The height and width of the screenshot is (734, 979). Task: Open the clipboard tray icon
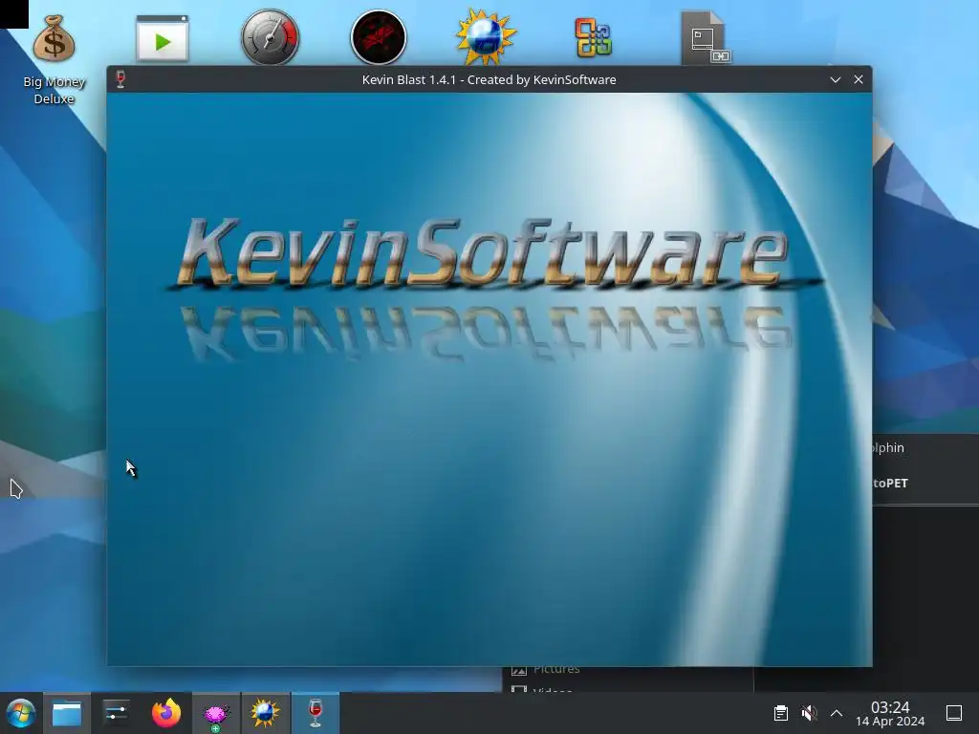(x=780, y=713)
